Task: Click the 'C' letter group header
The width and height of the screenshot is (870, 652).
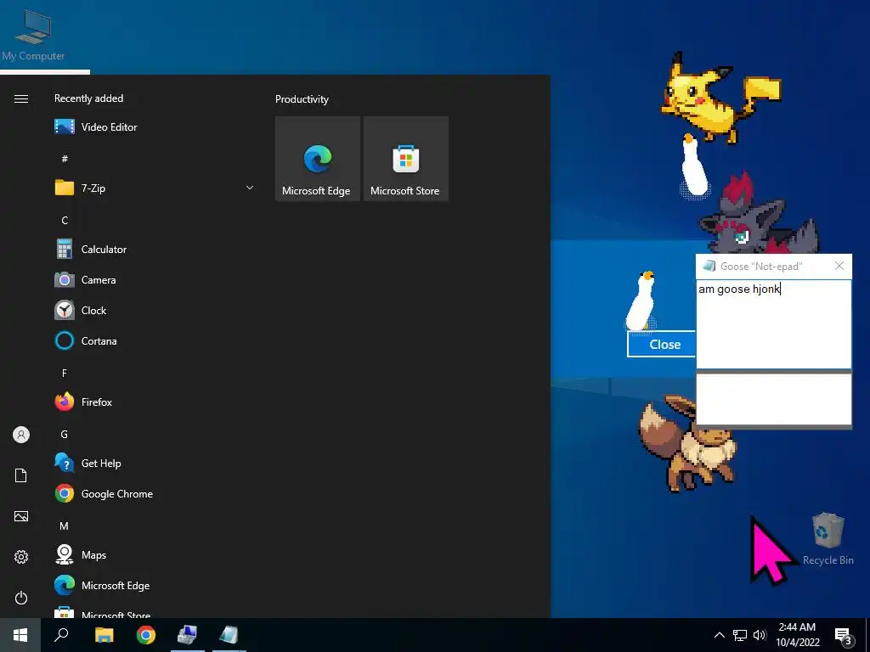Action: click(65, 221)
